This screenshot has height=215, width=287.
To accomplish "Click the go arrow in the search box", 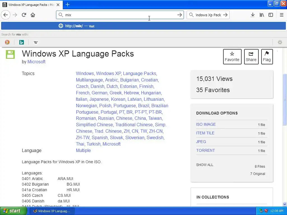I will pyautogui.click(x=225, y=15).
